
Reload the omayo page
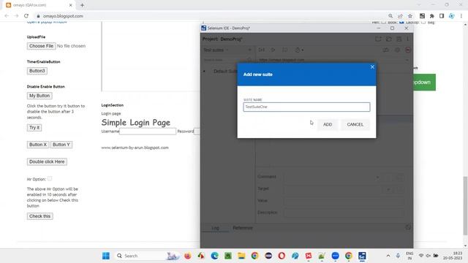click(26, 16)
